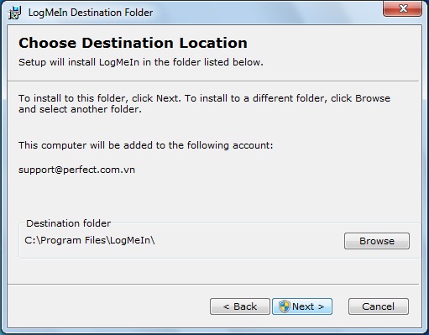Click the 'To install to this folder' instructions
The image size is (429, 335).
204,104
